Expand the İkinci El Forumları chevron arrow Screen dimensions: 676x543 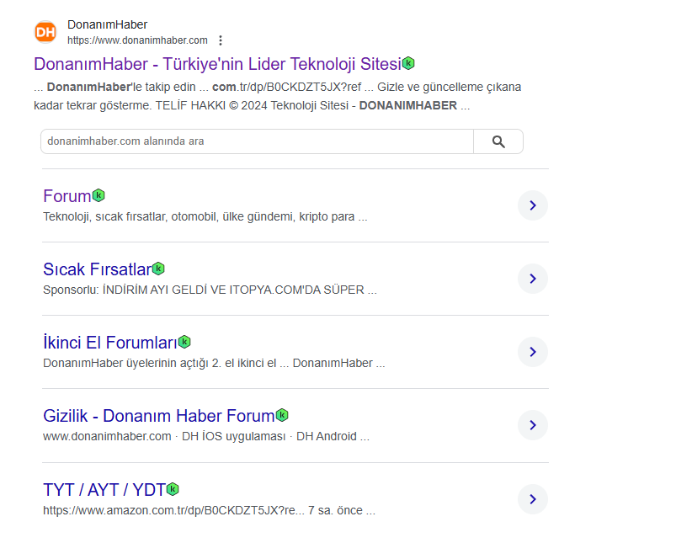pos(533,352)
